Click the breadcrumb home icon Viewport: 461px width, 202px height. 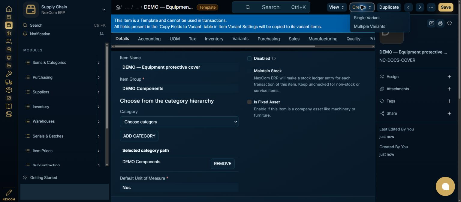coord(118,7)
